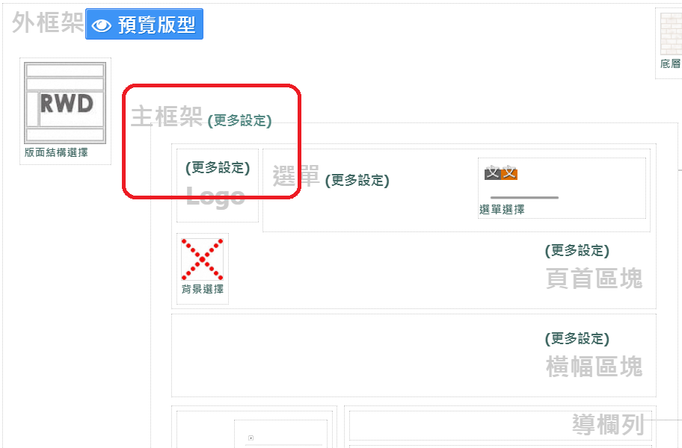Screen dimensions: 682x448
Task: Click the small icon below 橫幅區塊
Action: tap(251, 438)
